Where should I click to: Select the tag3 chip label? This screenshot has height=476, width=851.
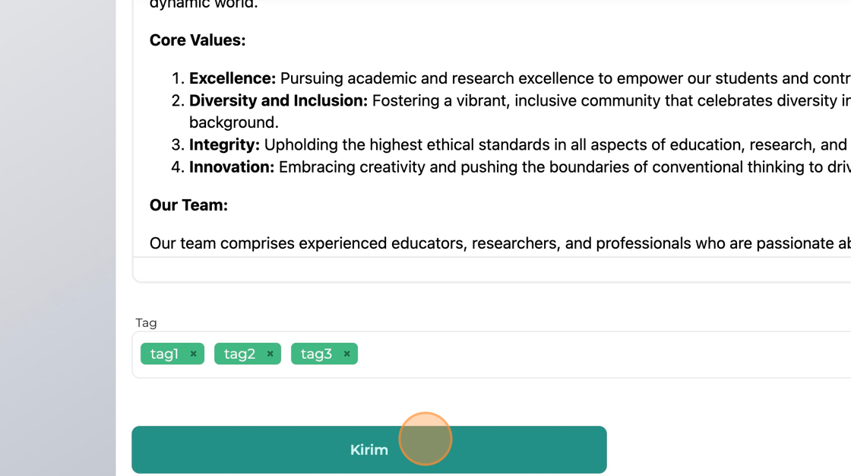pos(316,354)
